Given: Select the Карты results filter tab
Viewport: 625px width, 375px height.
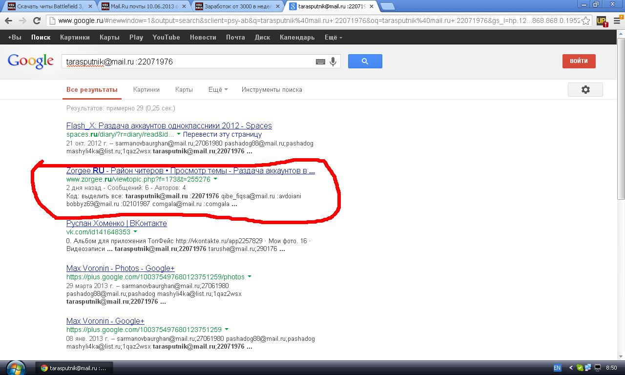Looking at the screenshot, I should 184,89.
